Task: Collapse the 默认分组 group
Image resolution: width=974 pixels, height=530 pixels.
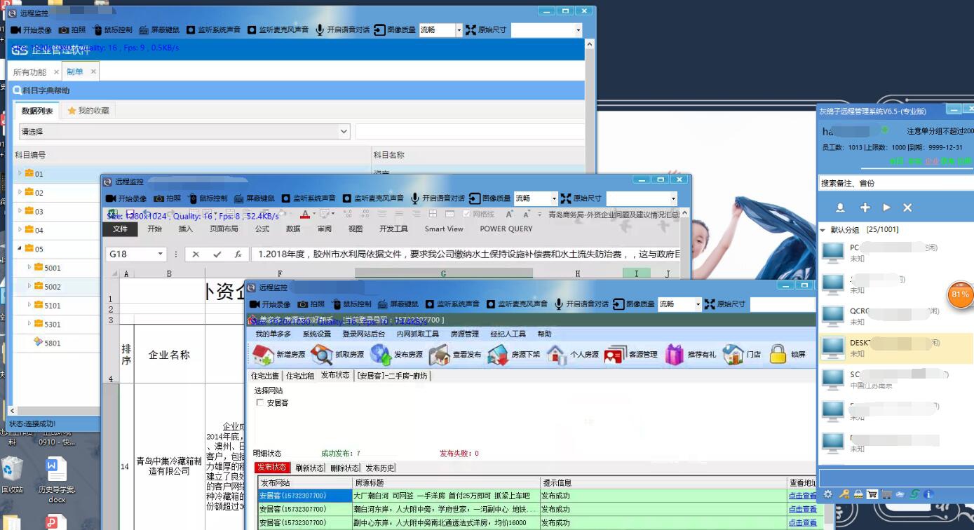Action: (823, 230)
